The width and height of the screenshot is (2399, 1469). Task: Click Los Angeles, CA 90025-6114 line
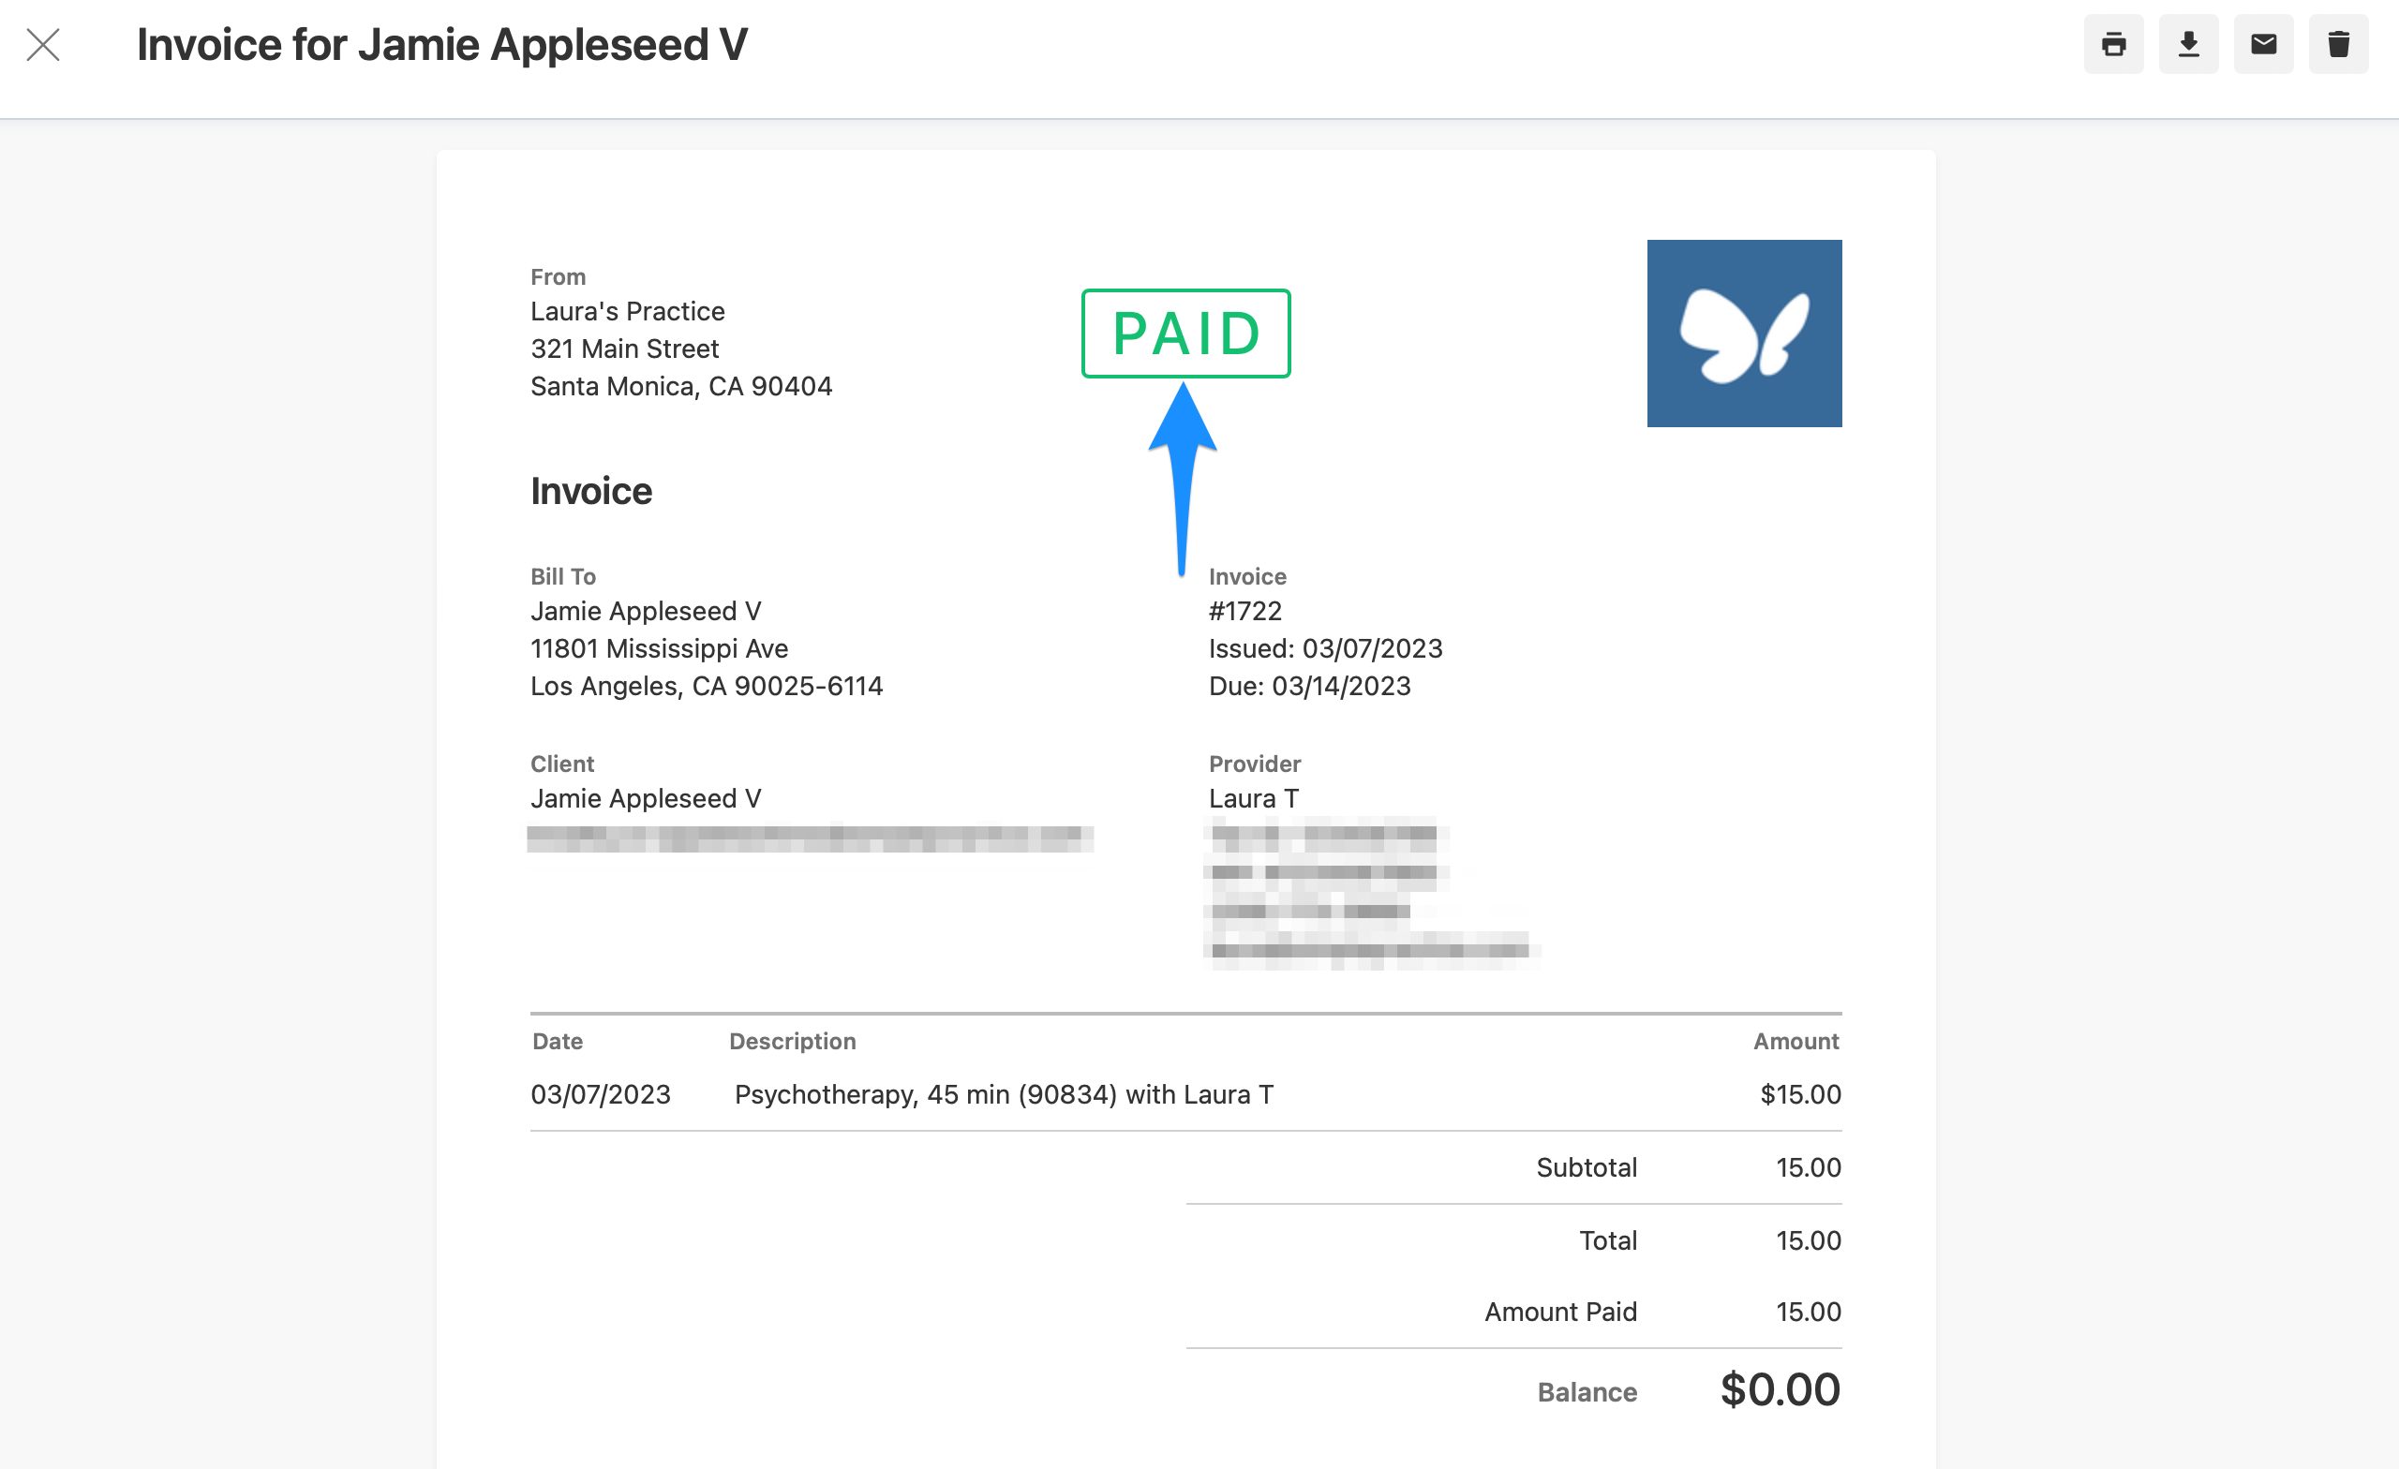[x=706, y=687]
